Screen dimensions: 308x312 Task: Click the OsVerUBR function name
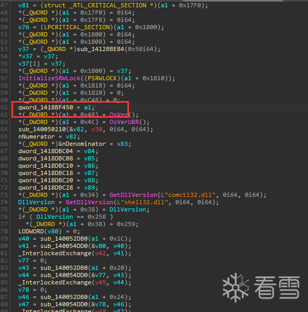tap(124, 122)
